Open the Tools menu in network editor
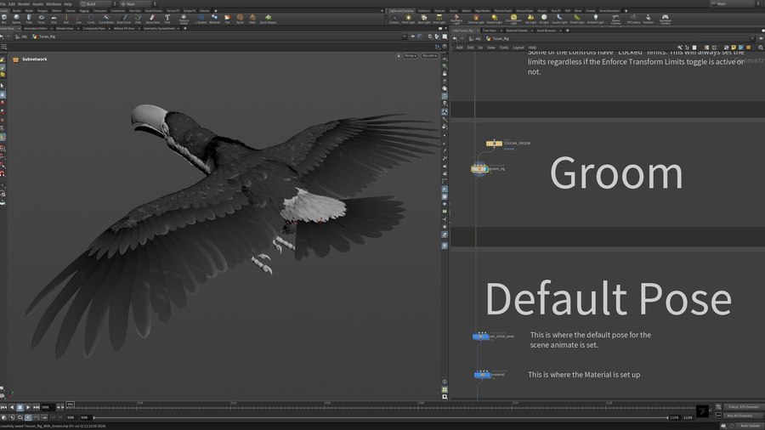The image size is (765, 430). point(503,48)
